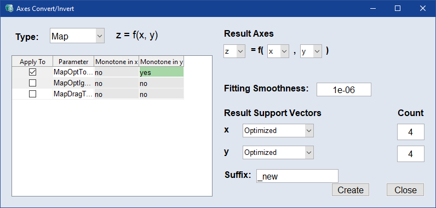The height and width of the screenshot is (208, 436).
Task: Click the Close button
Action: click(405, 190)
